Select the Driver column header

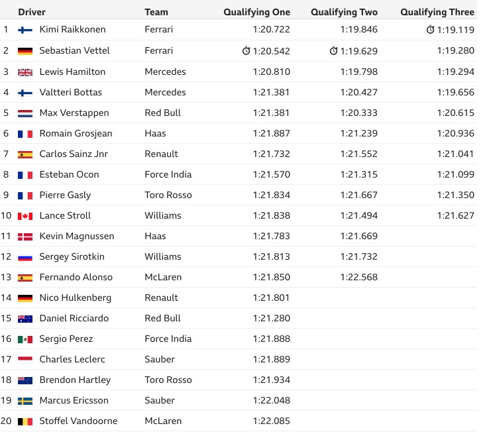(32, 12)
